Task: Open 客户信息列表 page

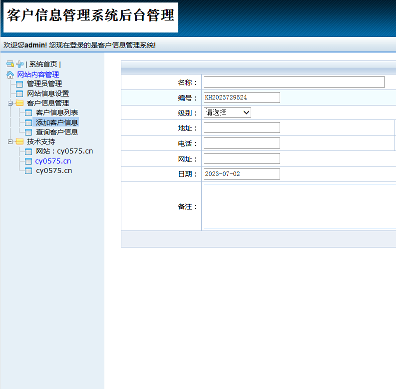Action: 57,112
